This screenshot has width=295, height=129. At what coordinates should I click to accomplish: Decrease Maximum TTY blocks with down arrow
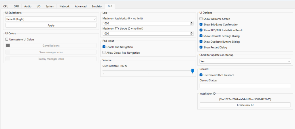[192, 34]
